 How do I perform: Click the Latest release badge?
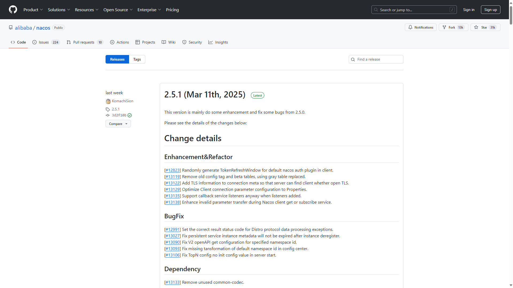click(x=258, y=95)
